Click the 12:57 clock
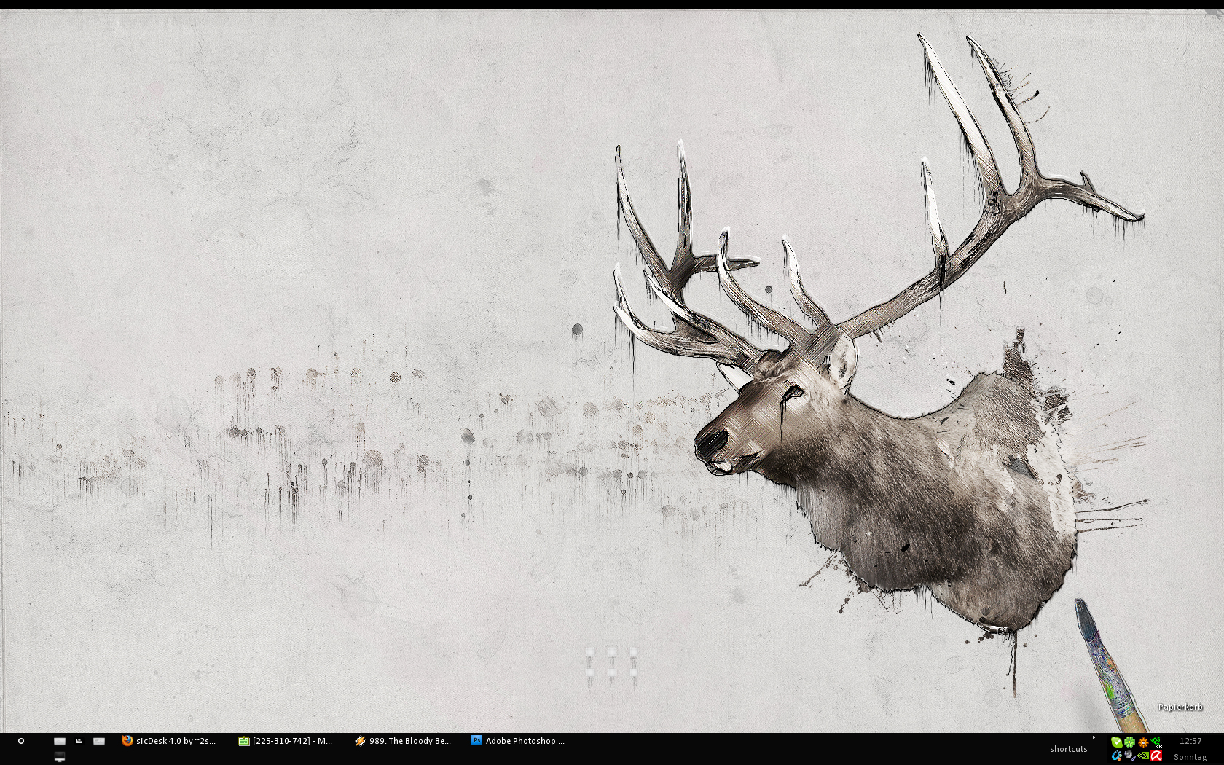Screen dimensions: 1224x765 pyautogui.click(x=1190, y=741)
